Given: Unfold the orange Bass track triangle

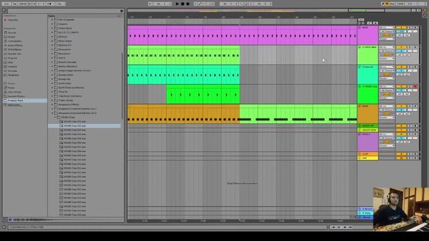Looking at the screenshot, I should [360, 106].
